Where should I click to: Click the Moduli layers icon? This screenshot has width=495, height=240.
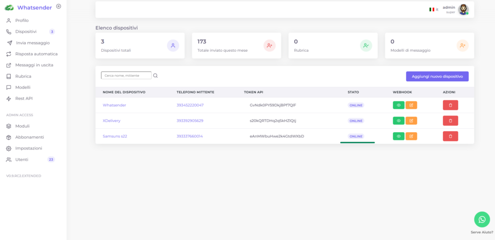point(9,126)
